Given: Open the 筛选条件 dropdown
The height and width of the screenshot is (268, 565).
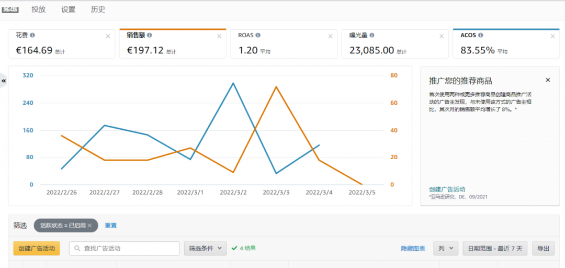Looking at the screenshot, I should pyautogui.click(x=206, y=248).
